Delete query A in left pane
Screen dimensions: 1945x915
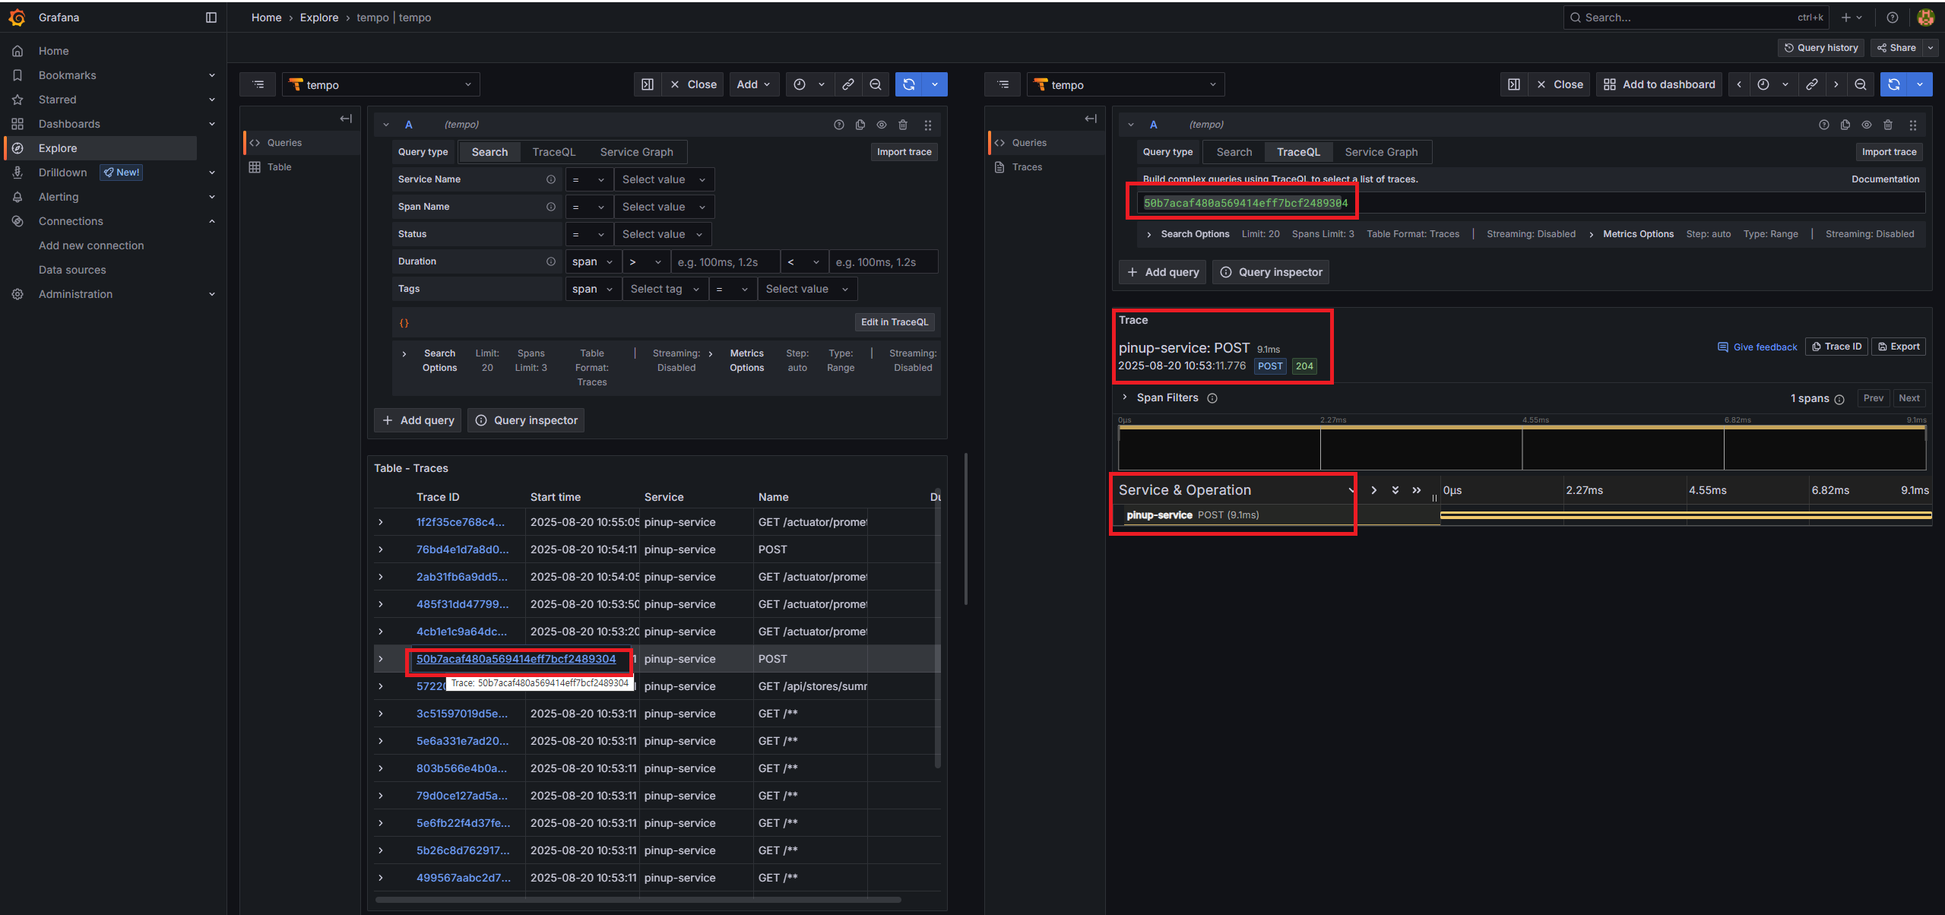(x=903, y=125)
